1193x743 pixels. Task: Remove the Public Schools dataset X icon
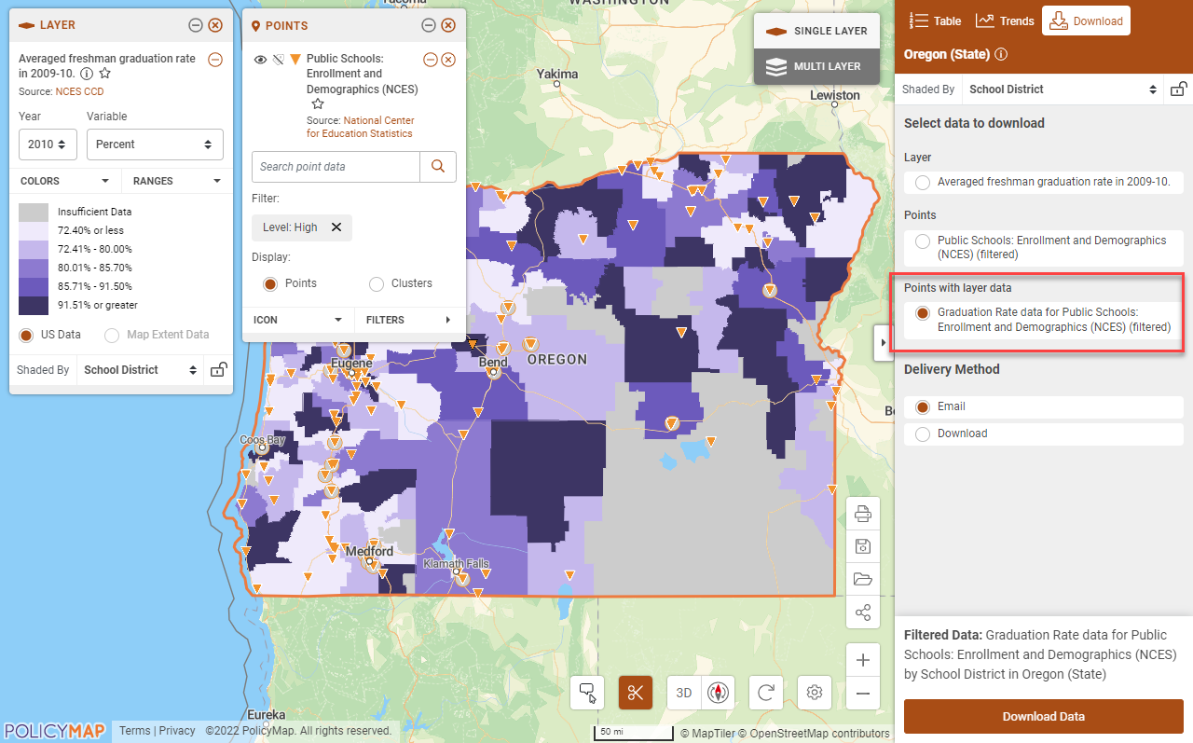(x=448, y=60)
